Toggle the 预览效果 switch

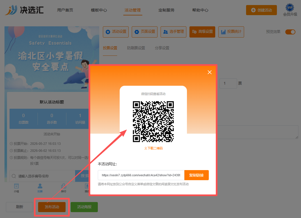(x=290, y=32)
